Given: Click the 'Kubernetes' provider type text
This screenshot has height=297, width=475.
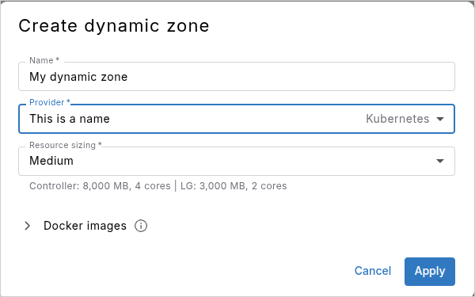Looking at the screenshot, I should (x=397, y=119).
